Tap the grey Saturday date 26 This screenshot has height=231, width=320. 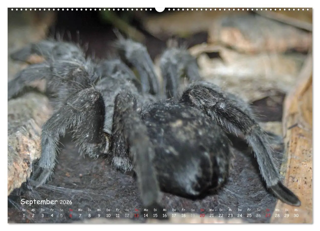pyautogui.click(x=259, y=215)
